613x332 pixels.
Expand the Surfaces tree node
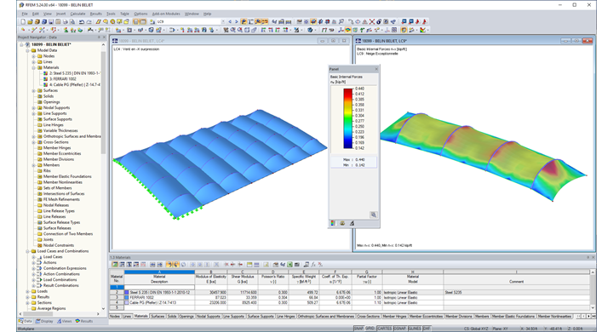(x=33, y=91)
